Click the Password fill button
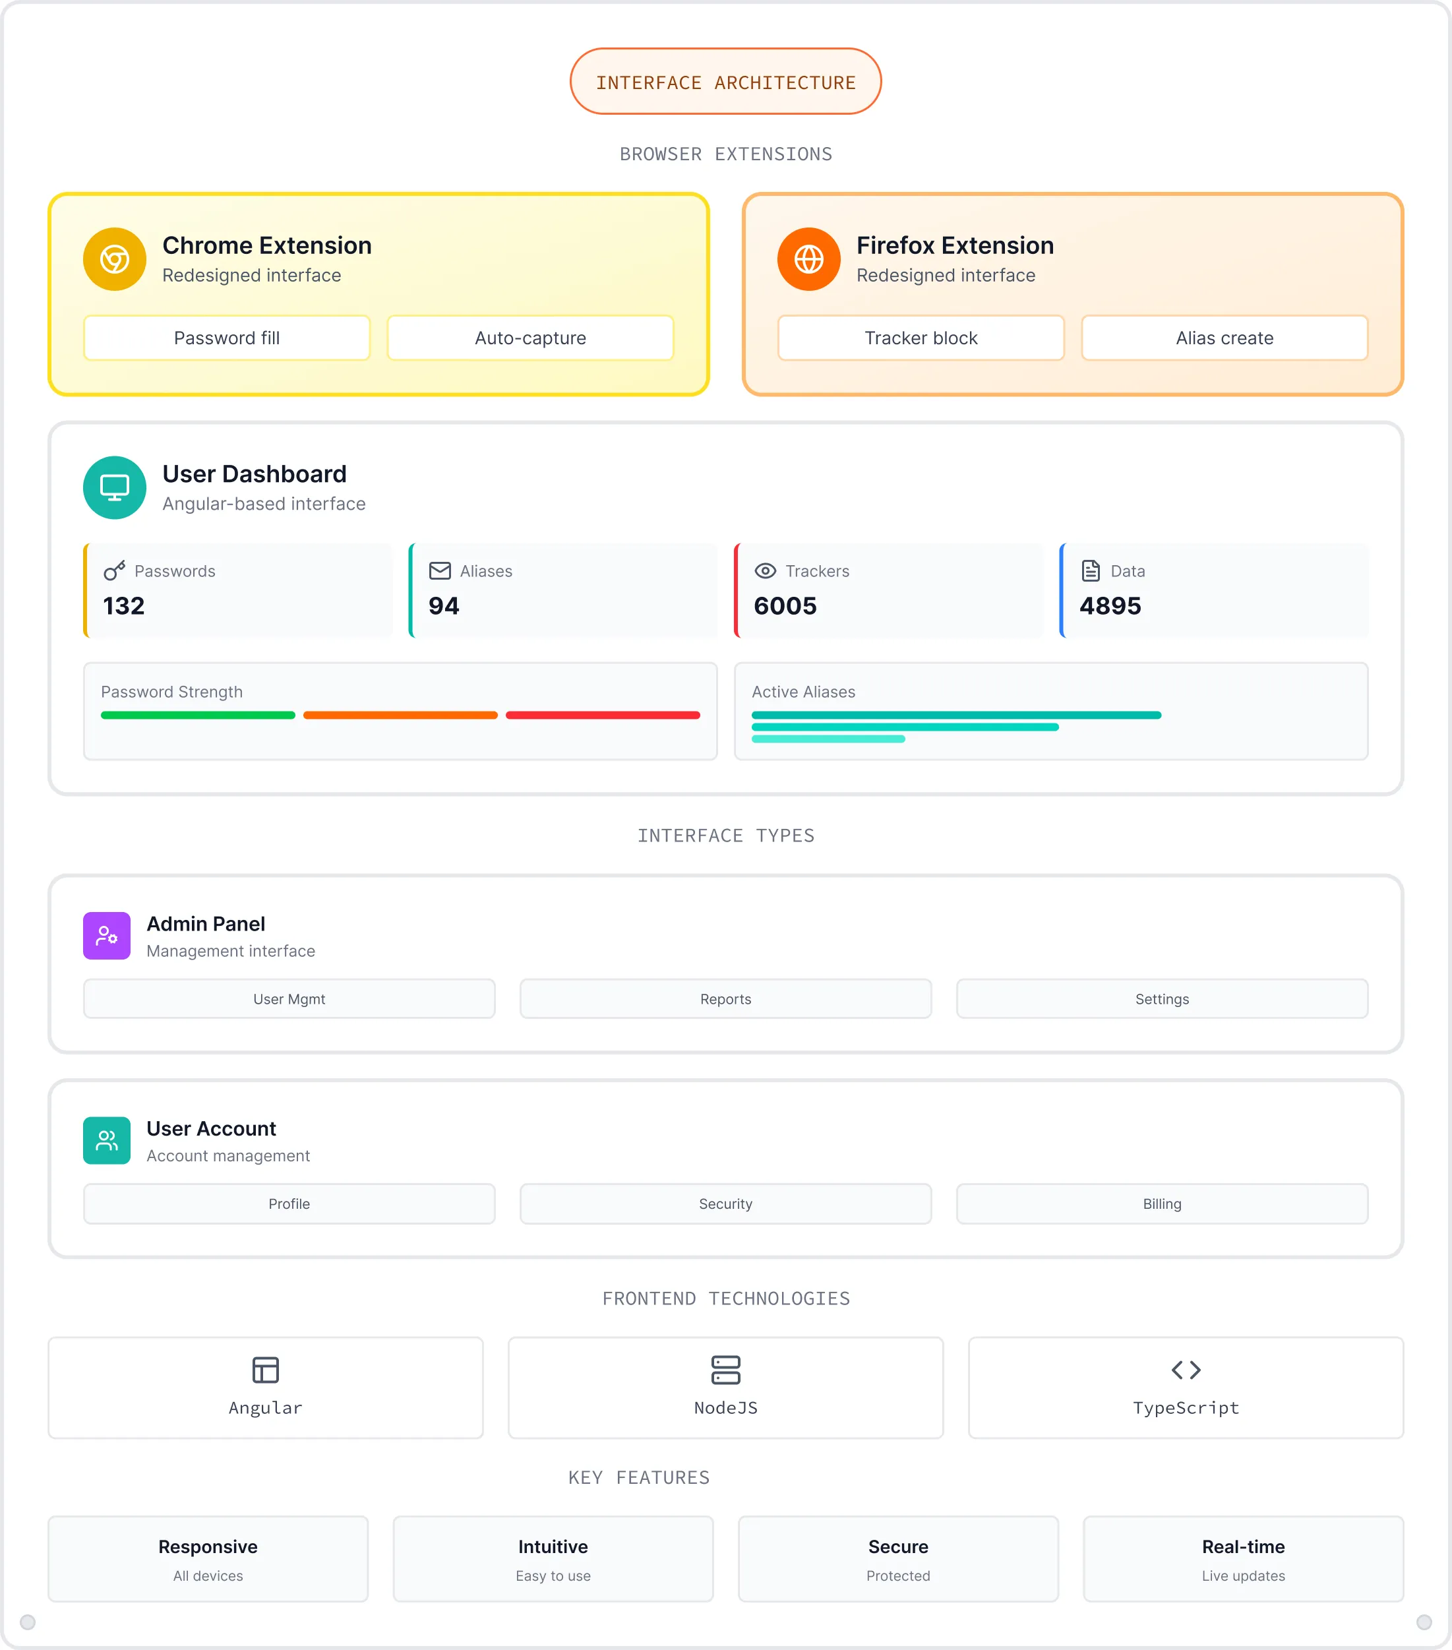 (226, 338)
